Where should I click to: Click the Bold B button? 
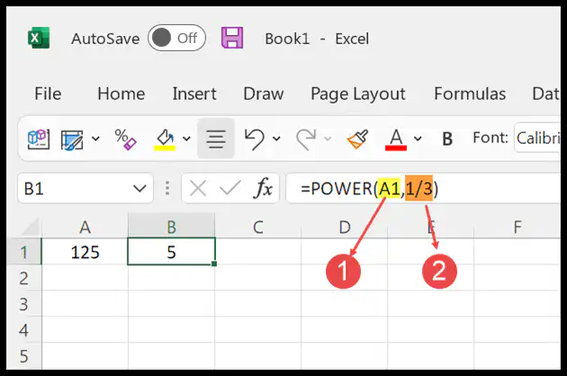coord(447,139)
